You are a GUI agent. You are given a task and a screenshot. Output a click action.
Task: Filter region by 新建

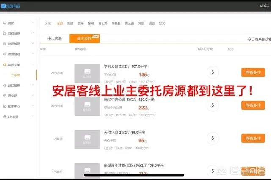pos(70,23)
